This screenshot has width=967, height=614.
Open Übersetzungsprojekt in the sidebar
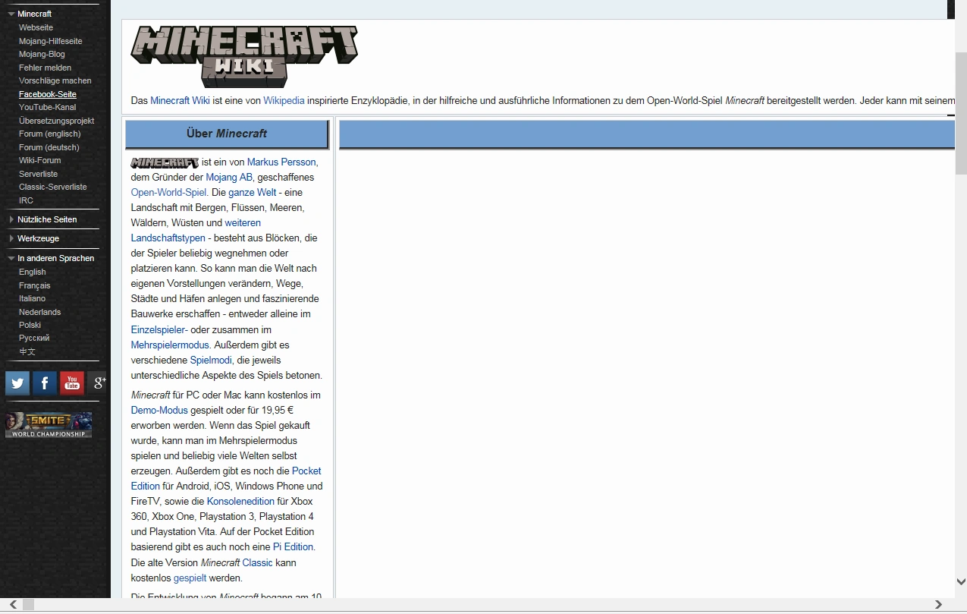pos(57,121)
